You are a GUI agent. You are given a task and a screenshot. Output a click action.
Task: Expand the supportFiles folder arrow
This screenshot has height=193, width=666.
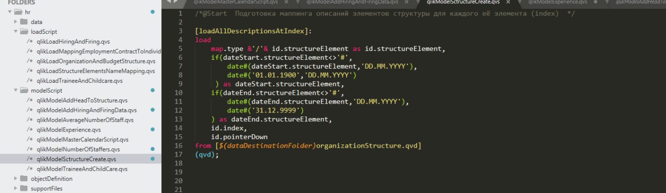(16, 188)
